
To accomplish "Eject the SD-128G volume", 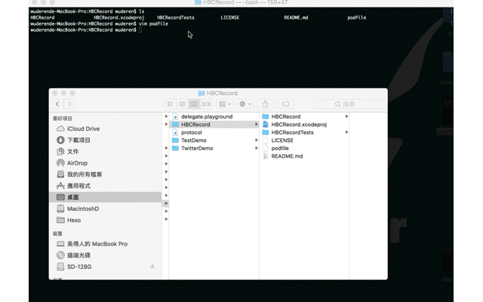I will coord(152,267).
